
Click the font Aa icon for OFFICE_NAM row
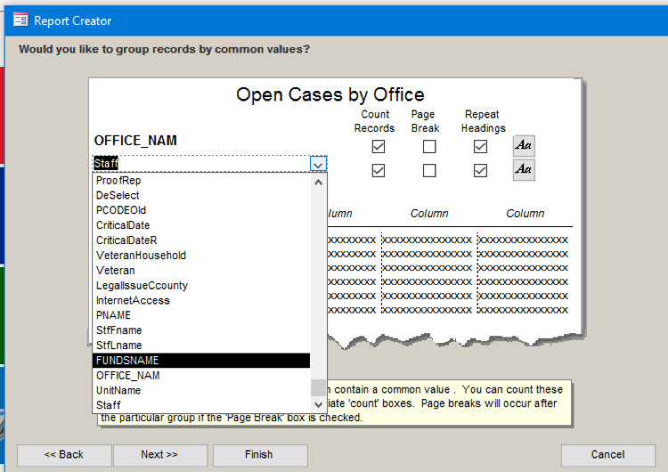[524, 146]
